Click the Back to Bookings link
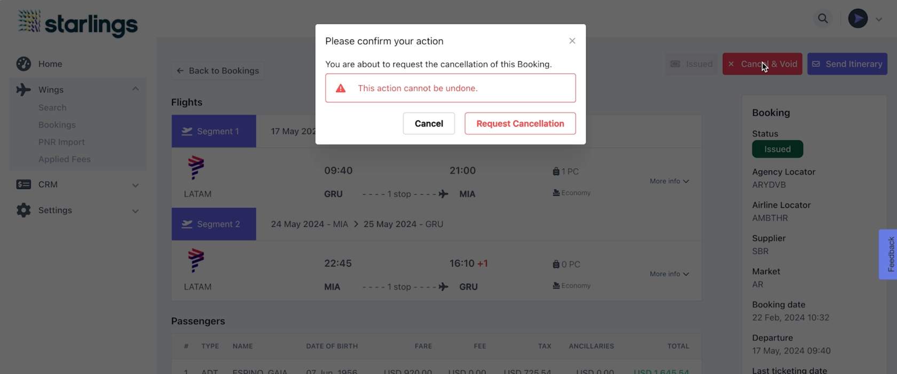The height and width of the screenshot is (374, 897). pyautogui.click(x=218, y=70)
